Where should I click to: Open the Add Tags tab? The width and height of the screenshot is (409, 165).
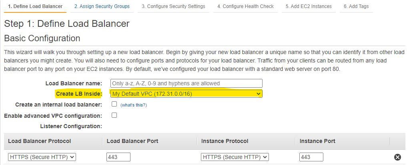(x=356, y=6)
